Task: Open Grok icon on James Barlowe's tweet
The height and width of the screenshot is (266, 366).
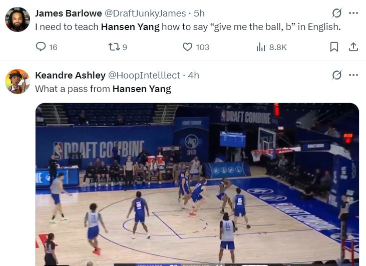Action: (x=337, y=13)
